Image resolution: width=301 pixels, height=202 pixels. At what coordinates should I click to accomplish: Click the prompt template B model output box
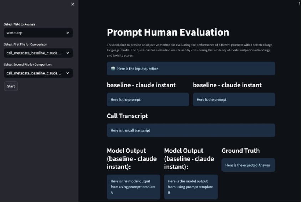191,187
